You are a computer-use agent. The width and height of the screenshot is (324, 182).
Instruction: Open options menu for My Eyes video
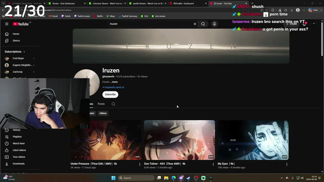tap(287, 164)
